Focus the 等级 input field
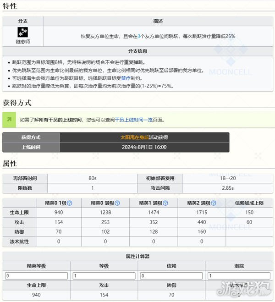 (x=104, y=276)
